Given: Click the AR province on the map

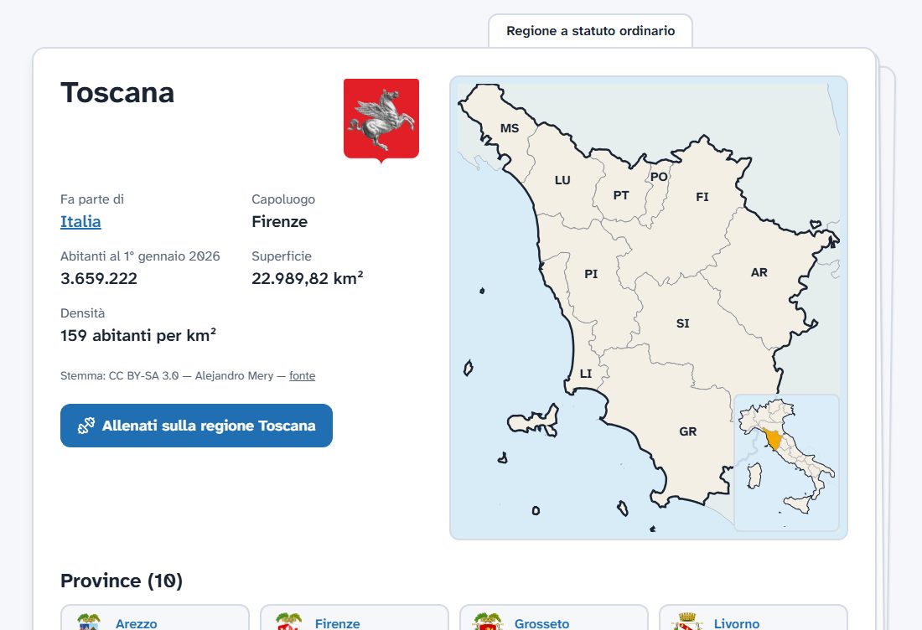Looking at the screenshot, I should pyautogui.click(x=759, y=272).
